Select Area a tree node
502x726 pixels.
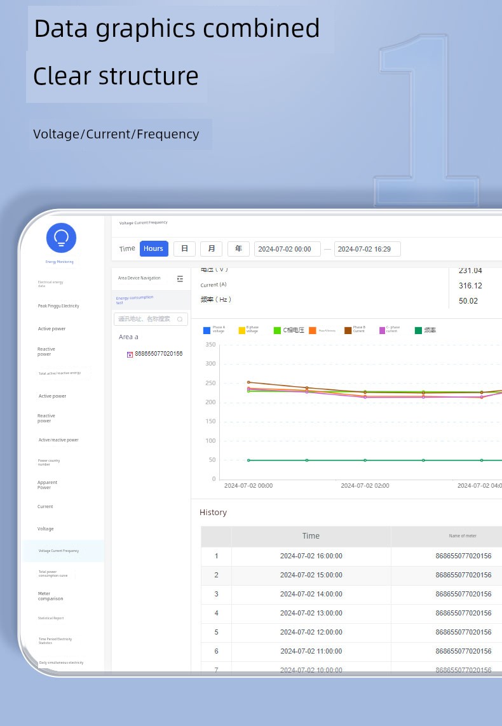pyautogui.click(x=128, y=337)
